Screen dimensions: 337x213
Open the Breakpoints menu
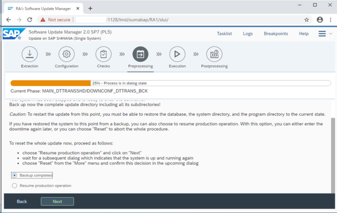(276, 34)
